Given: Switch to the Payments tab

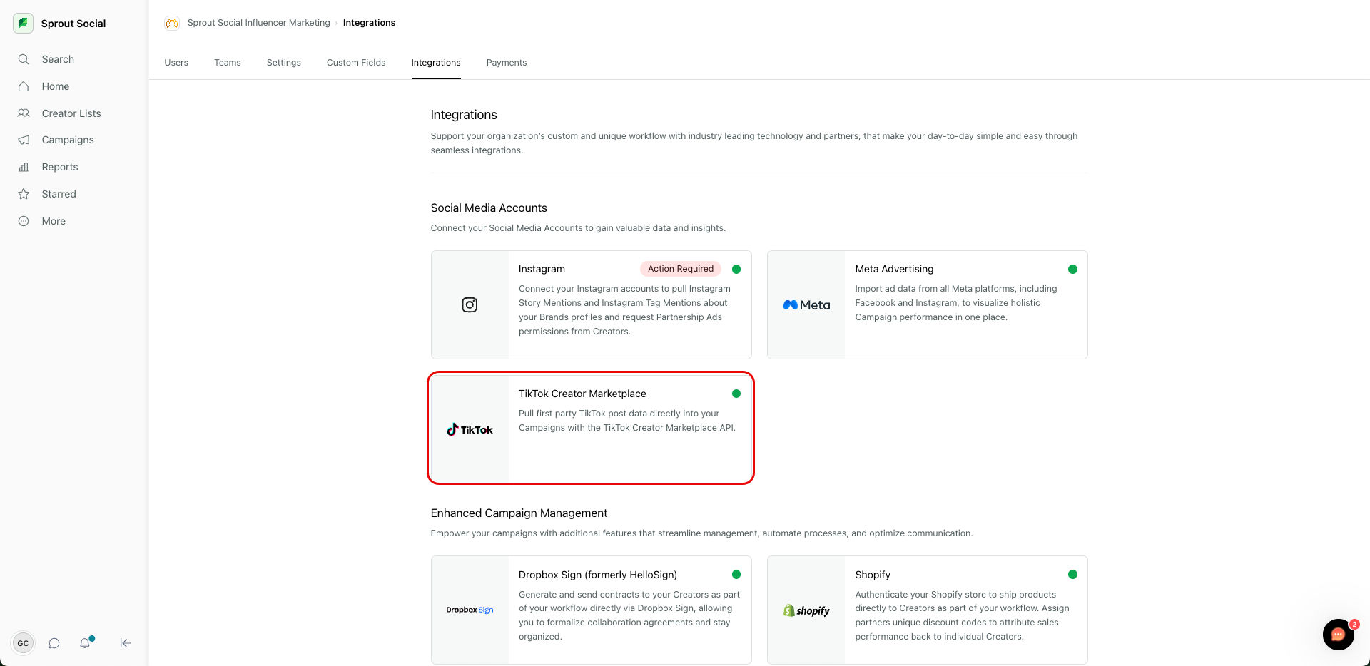Looking at the screenshot, I should coord(507,63).
